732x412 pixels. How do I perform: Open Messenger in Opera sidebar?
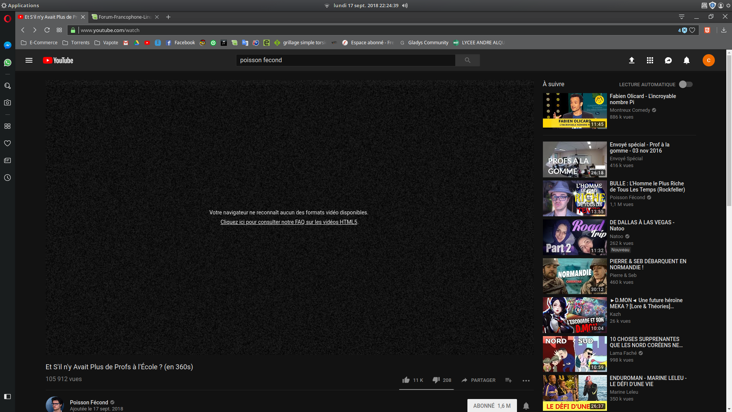[x=7, y=45]
